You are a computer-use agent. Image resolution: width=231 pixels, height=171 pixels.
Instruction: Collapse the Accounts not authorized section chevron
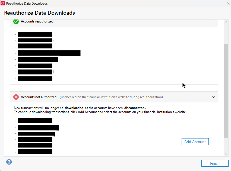point(213,97)
